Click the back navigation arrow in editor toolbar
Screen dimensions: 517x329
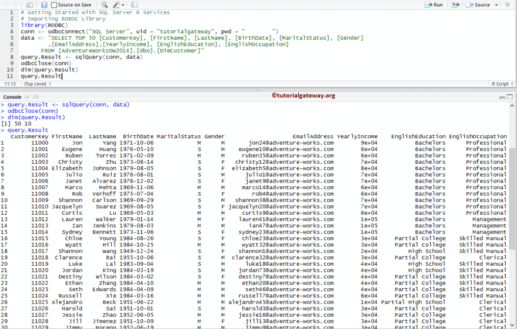coord(4,4)
